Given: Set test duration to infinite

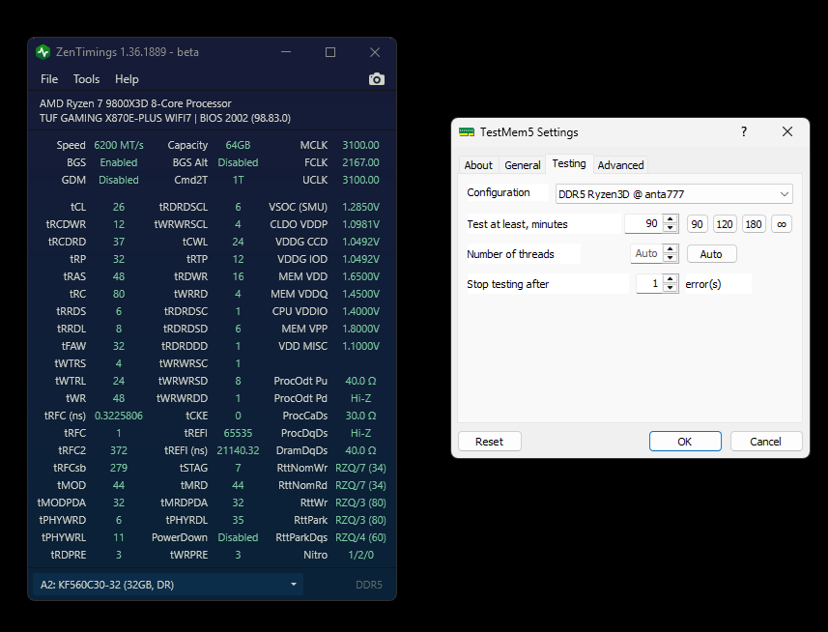Looking at the screenshot, I should tap(782, 224).
